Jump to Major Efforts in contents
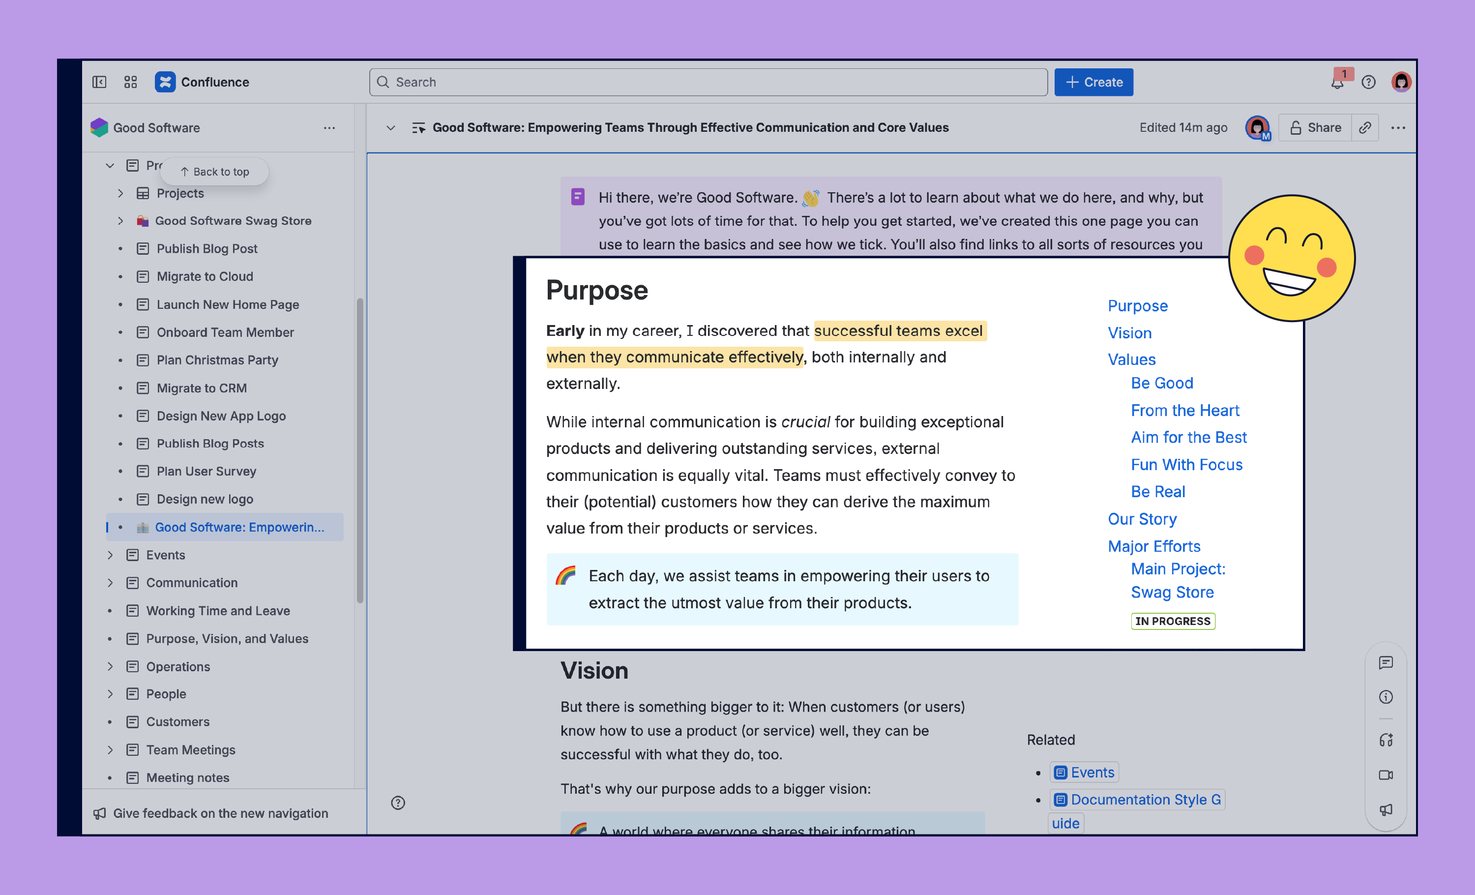Viewport: 1475px width, 895px height. point(1153,546)
